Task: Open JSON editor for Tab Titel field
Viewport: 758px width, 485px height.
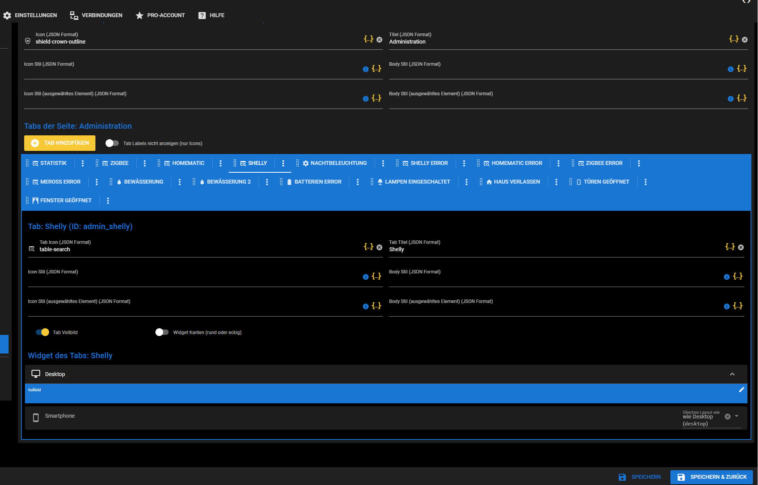Action: [730, 247]
